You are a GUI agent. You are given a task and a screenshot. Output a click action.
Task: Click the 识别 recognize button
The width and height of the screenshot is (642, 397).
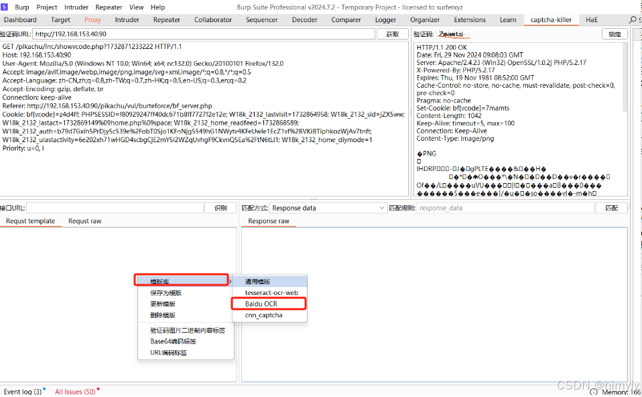click(220, 208)
